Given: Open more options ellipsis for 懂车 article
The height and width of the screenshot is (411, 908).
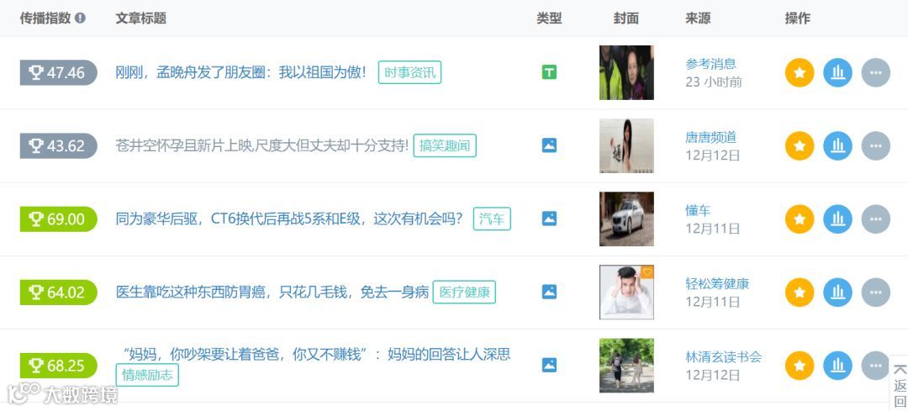Looking at the screenshot, I should (x=875, y=219).
